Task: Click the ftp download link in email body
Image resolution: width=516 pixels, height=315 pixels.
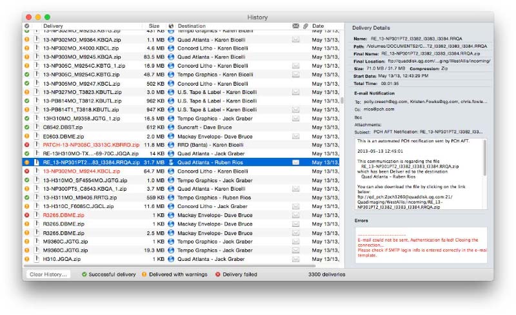Action: (406, 202)
